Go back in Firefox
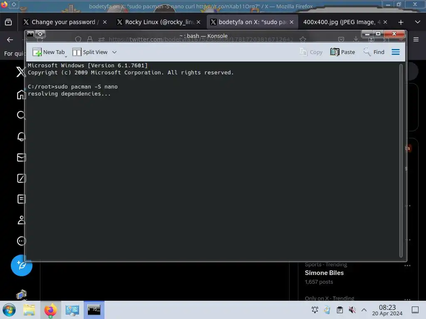Image resolution: width=426 pixels, height=319 pixels. [x=10, y=39]
